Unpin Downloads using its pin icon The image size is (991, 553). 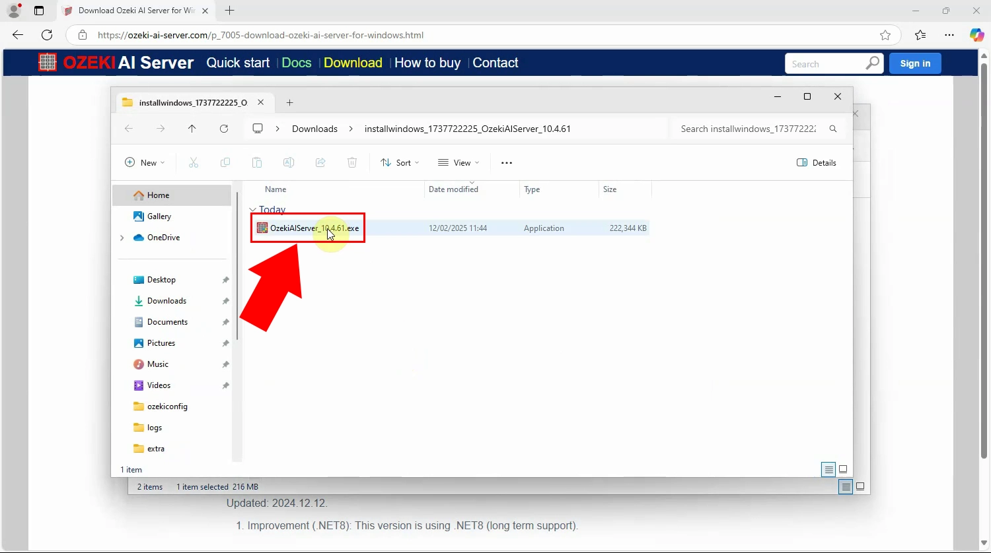(x=225, y=301)
